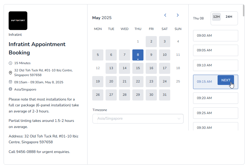Screen dimensions: 246x166
Task: Go to previous month arrow
Action: [165, 15]
